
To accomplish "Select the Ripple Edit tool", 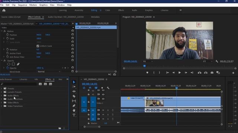I will tap(74, 91).
